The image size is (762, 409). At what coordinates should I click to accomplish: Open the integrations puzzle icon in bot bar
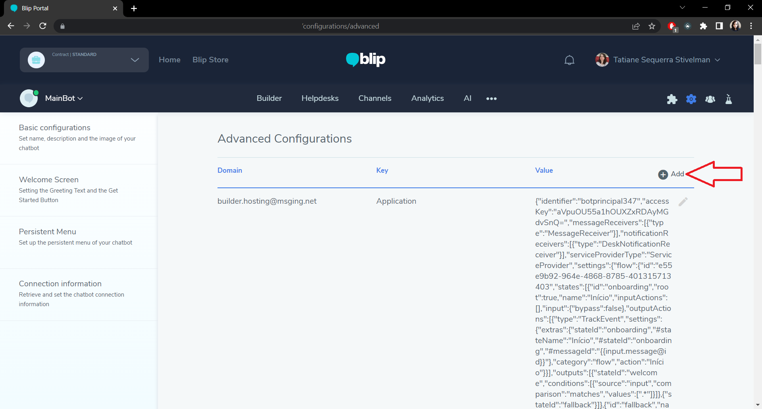point(672,99)
